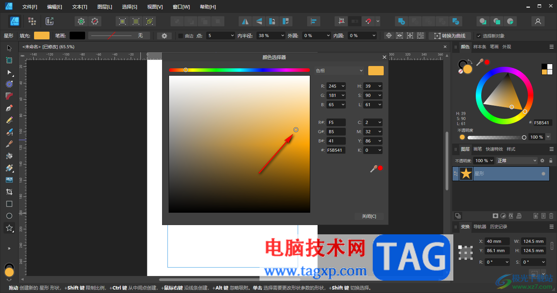Switch to 历史记录 tab
The image size is (557, 293).
point(499,227)
